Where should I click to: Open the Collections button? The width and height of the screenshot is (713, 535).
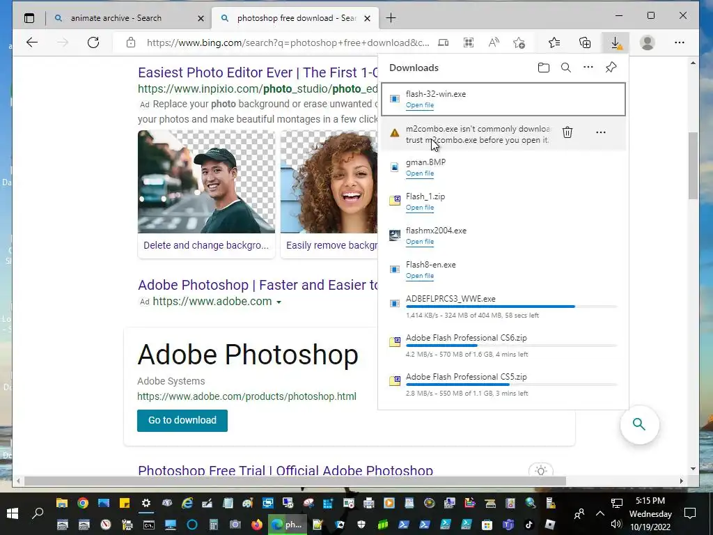585,42
